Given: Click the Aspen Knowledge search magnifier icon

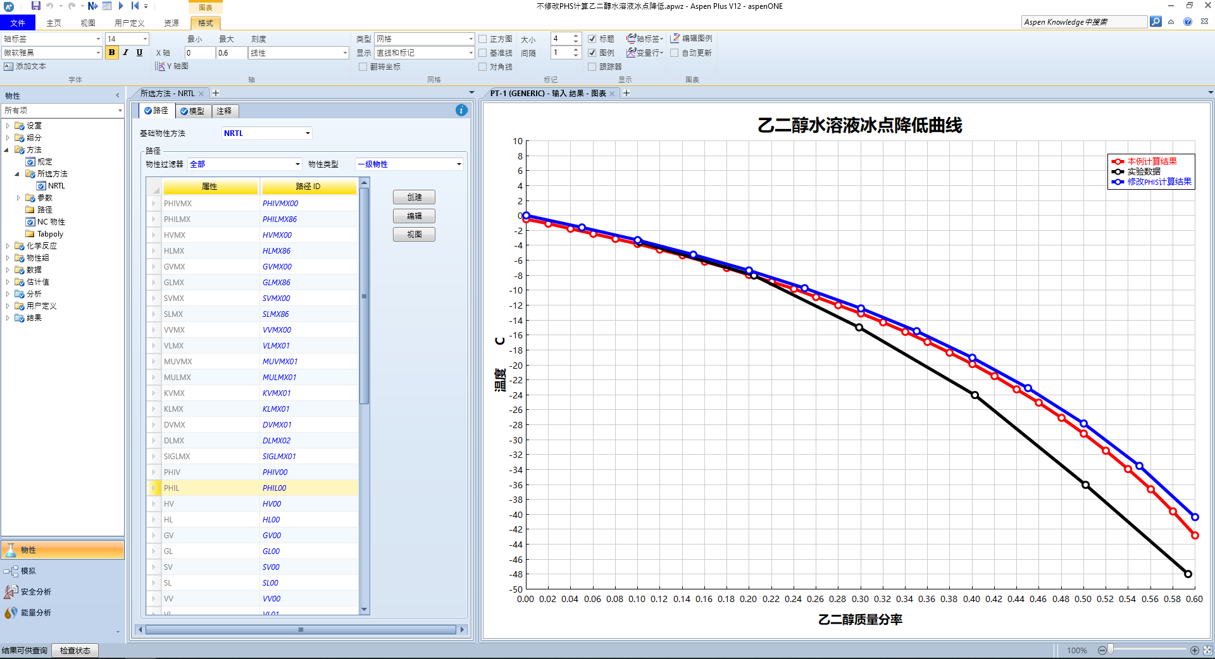Looking at the screenshot, I should coord(1156,22).
